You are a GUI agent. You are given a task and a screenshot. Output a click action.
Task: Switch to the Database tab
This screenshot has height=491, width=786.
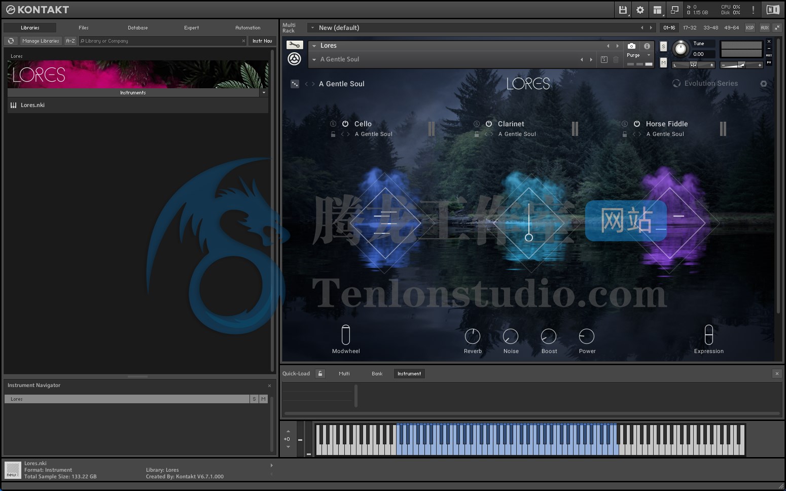click(137, 28)
